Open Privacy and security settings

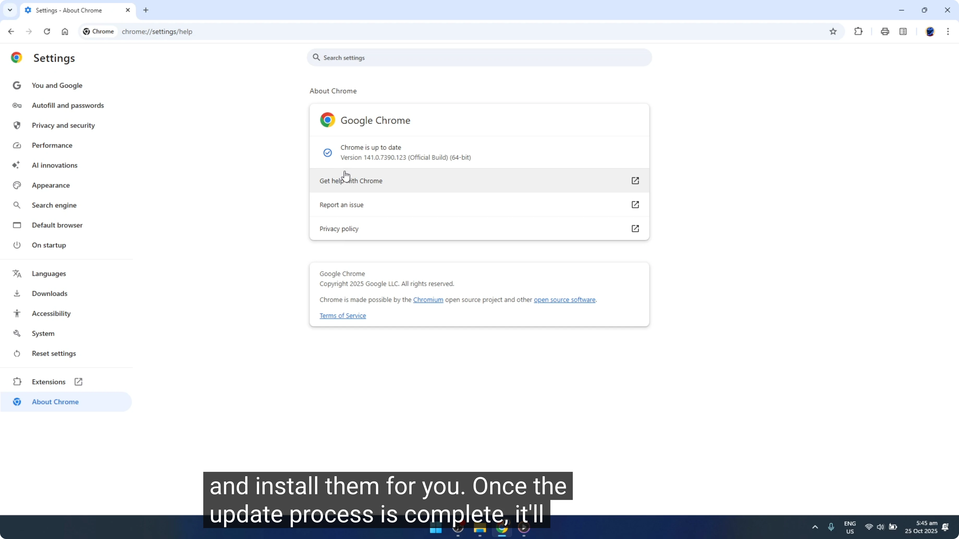click(63, 125)
